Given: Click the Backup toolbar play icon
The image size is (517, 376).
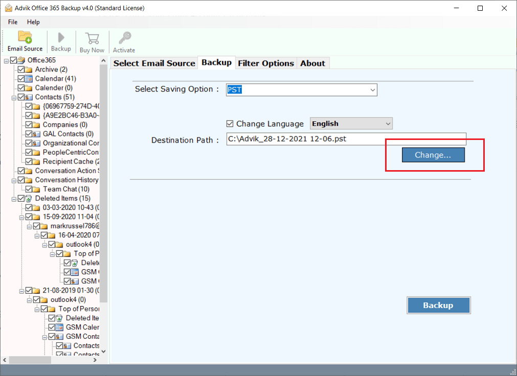Looking at the screenshot, I should click(x=61, y=38).
